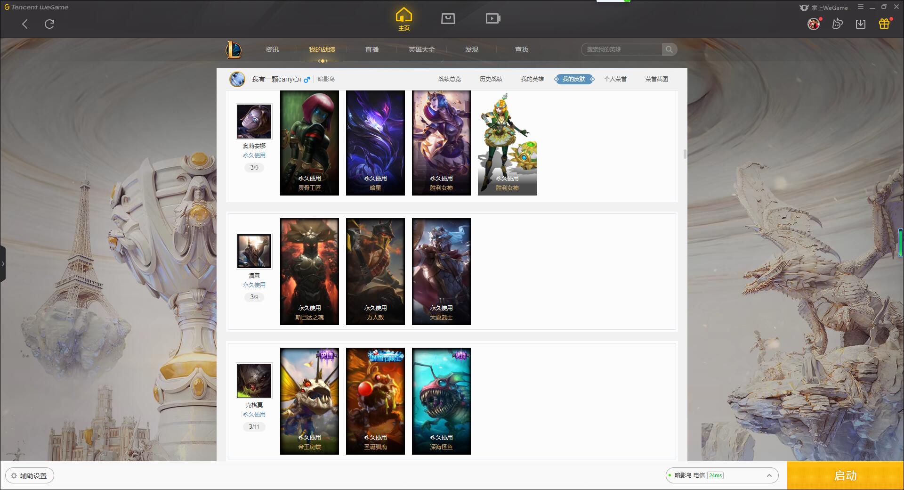The image size is (904, 490).
Task: Switch to 个人荣誉 sub-tab
Action: click(615, 79)
